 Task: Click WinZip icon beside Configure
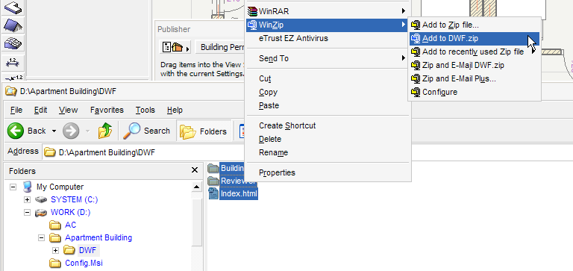click(416, 92)
